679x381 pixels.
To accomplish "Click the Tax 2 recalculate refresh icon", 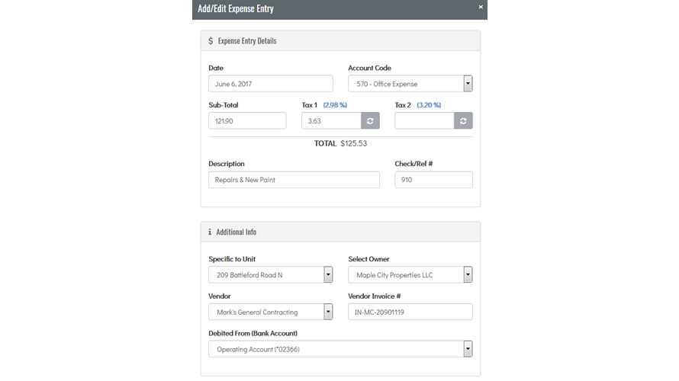I will pos(463,120).
